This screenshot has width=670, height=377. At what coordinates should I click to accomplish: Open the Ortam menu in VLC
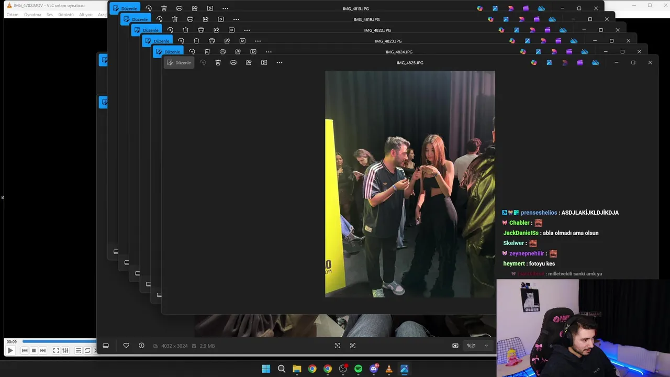pos(13,15)
